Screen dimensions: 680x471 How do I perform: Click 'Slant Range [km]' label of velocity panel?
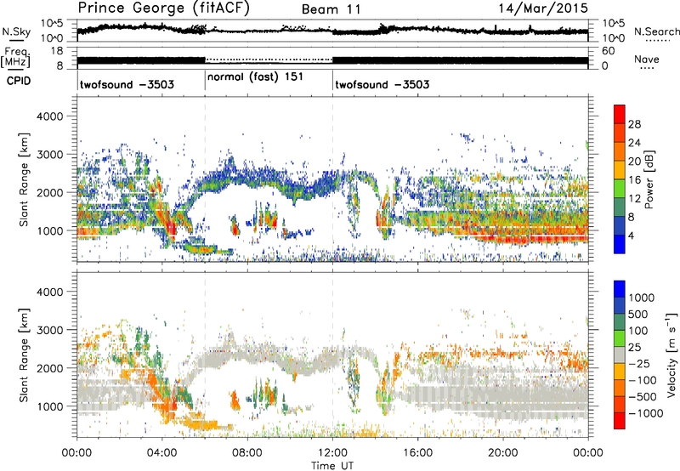(x=24, y=355)
